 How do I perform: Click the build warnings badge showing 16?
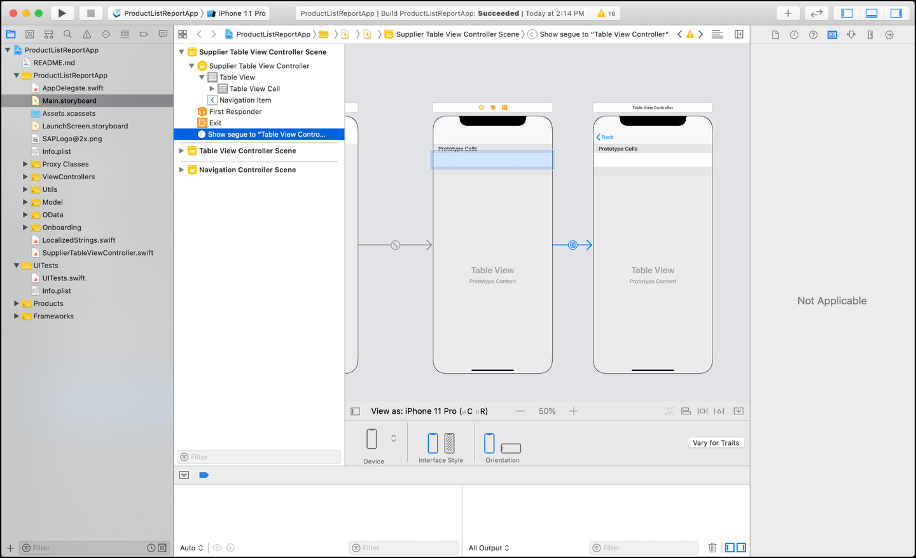click(x=606, y=13)
